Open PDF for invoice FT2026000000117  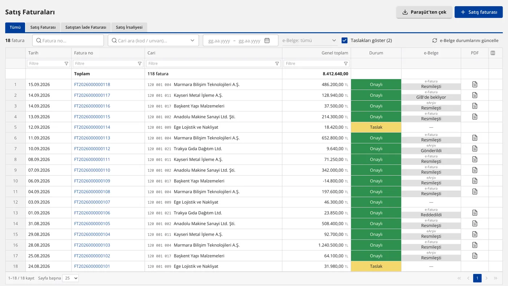click(x=475, y=95)
